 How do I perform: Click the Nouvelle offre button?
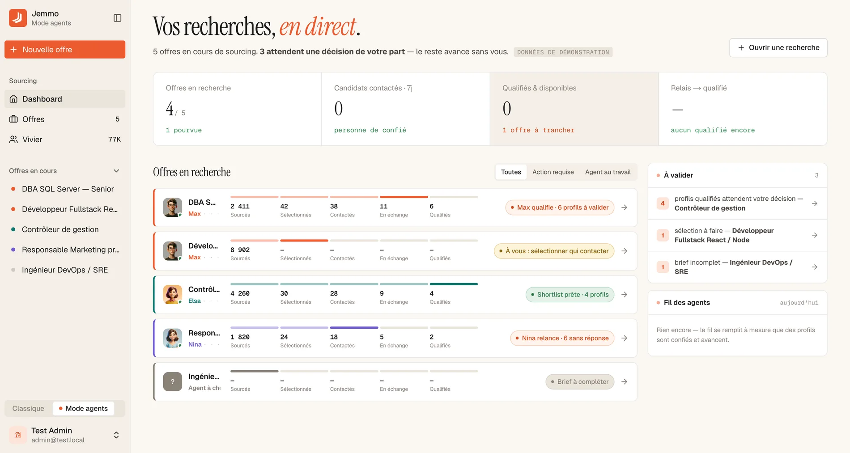point(65,50)
